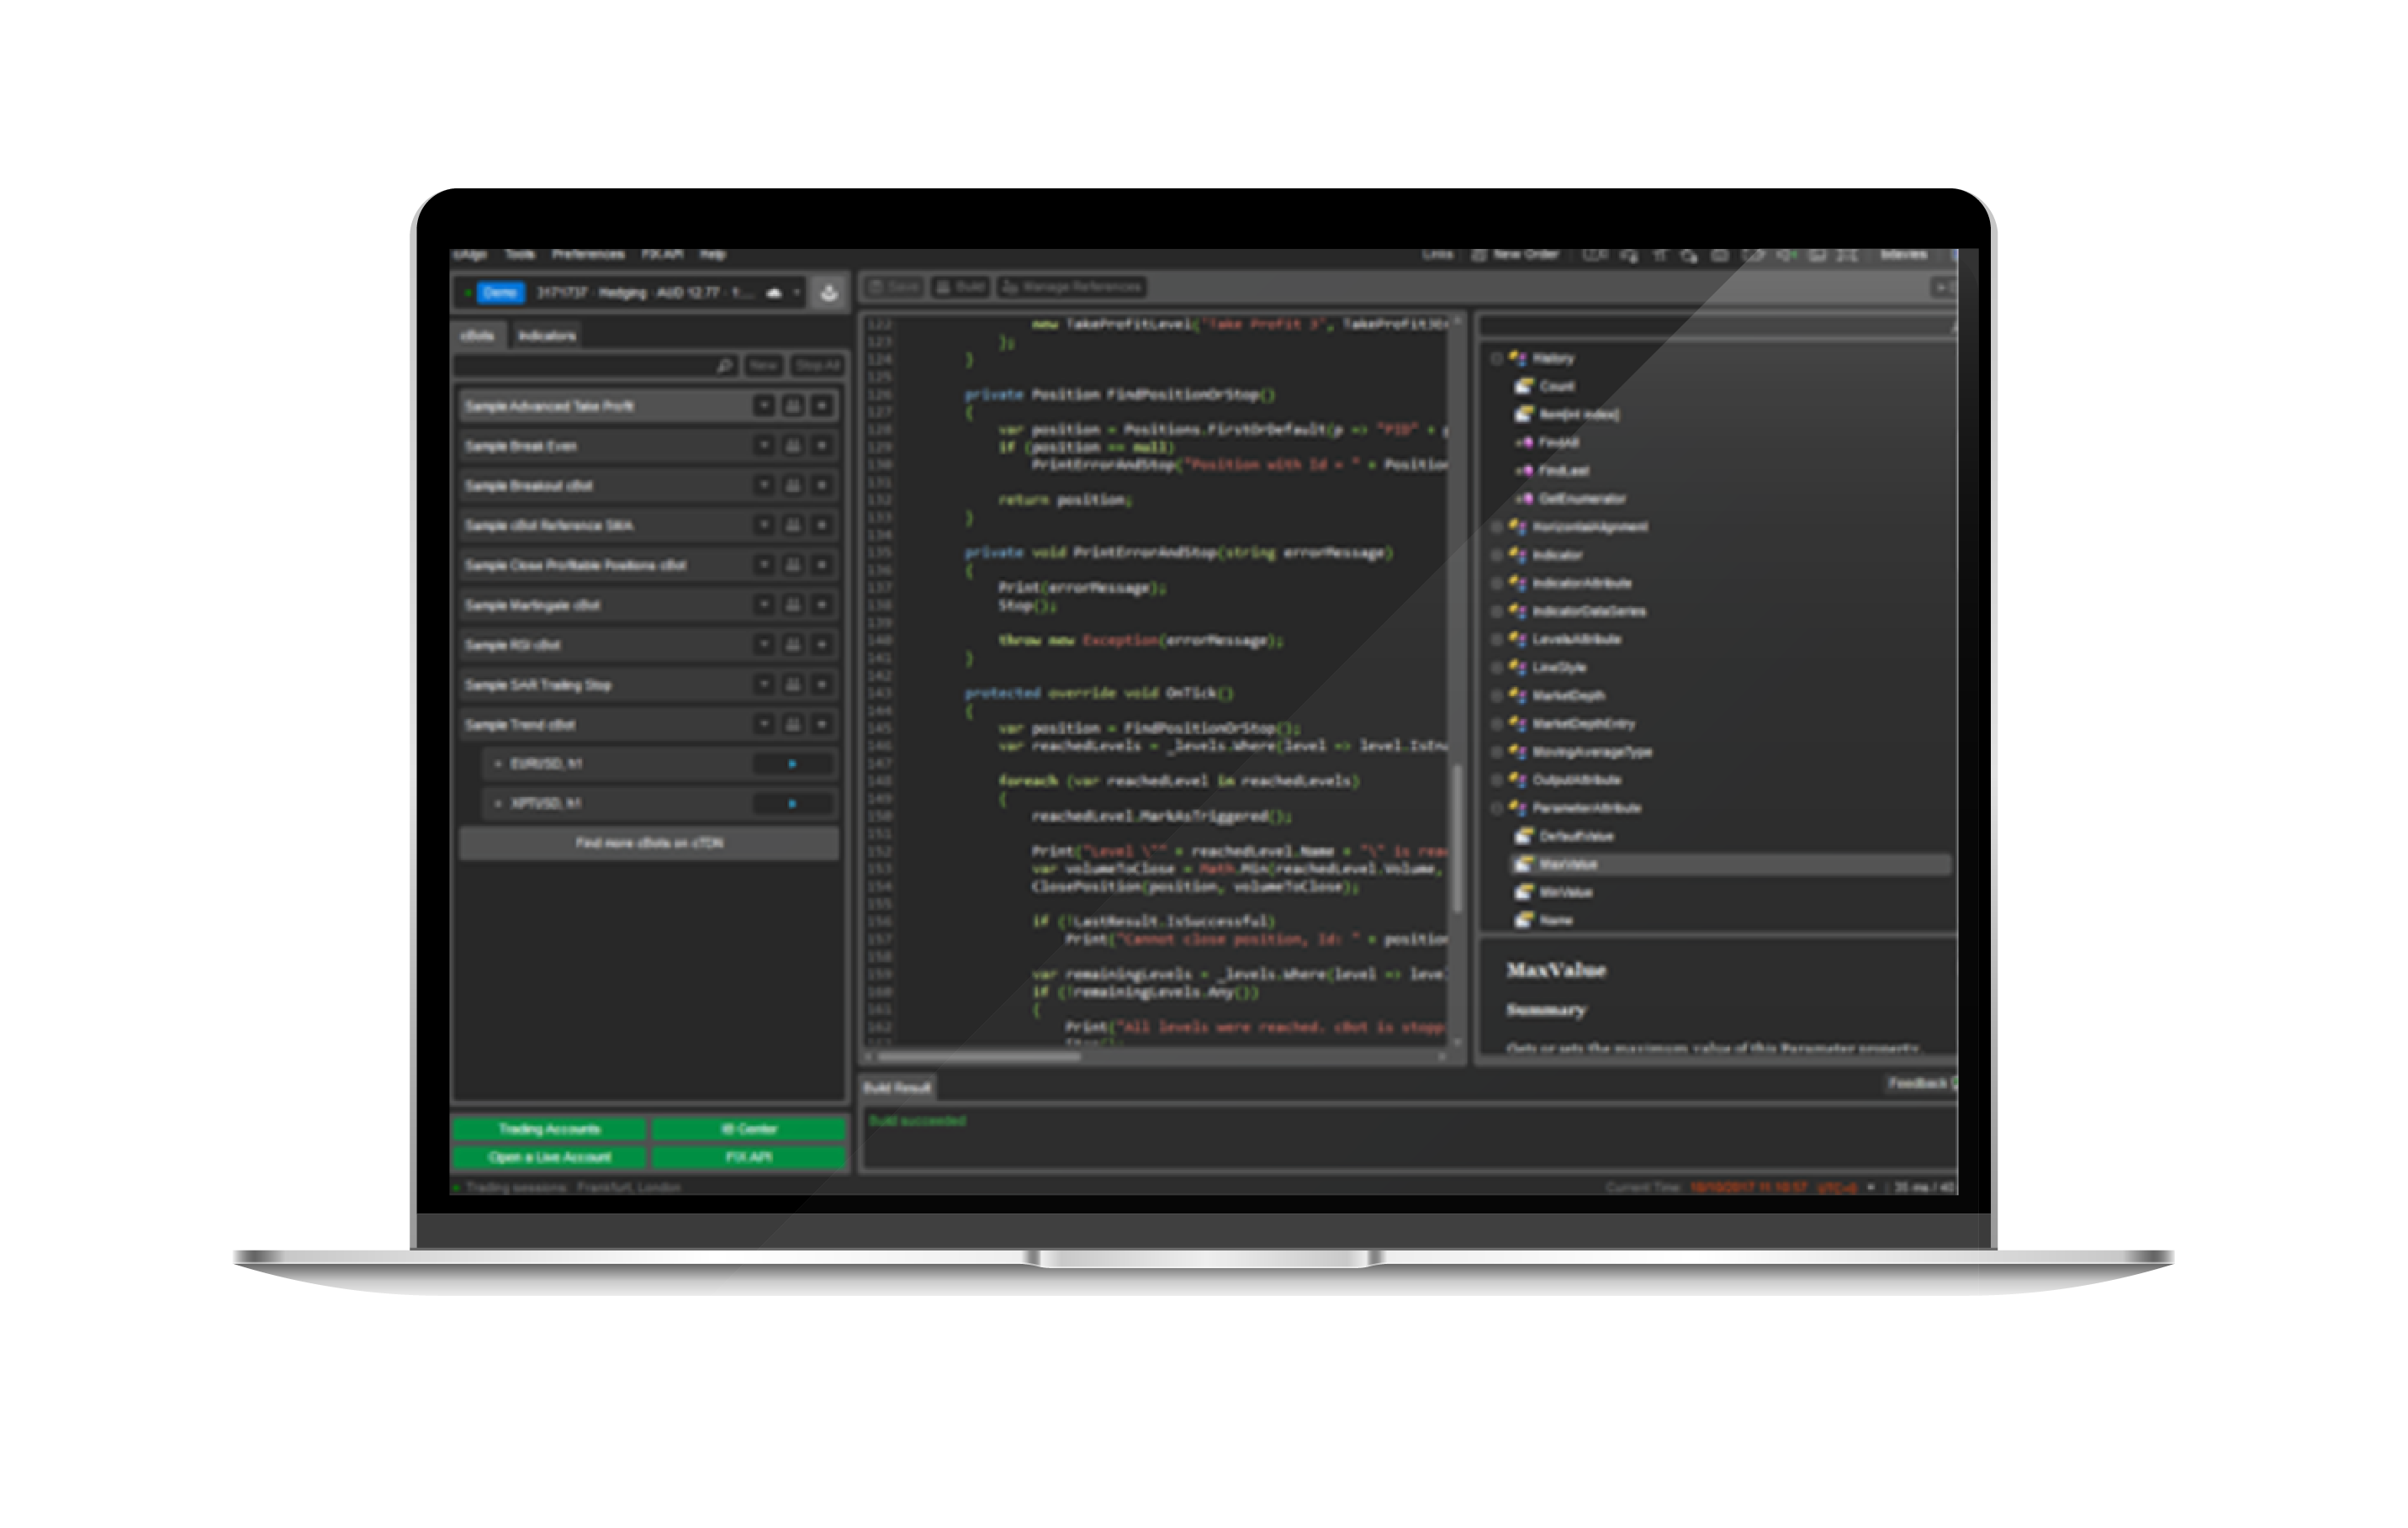Click the build icon on Sample Advanced Take Profit
The width and height of the screenshot is (2408, 1528).
coord(792,406)
